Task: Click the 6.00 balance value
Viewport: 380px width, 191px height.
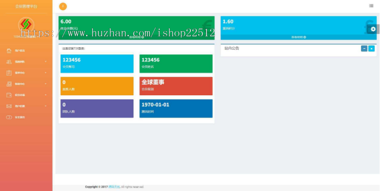Action: 66,22
